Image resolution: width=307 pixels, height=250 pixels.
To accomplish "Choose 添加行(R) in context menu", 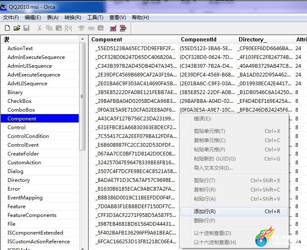I will click(234, 211).
